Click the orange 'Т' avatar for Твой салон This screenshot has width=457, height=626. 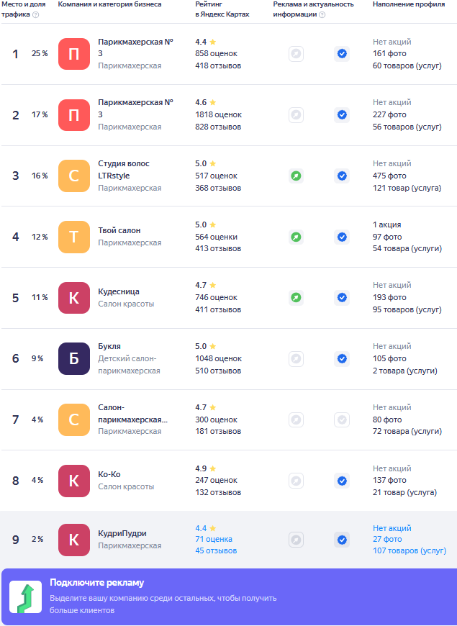[x=74, y=237]
